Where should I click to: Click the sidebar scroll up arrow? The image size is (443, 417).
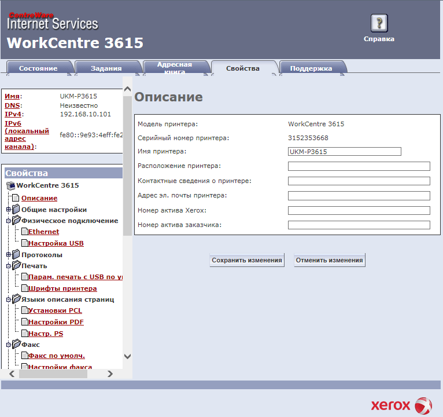127,89
